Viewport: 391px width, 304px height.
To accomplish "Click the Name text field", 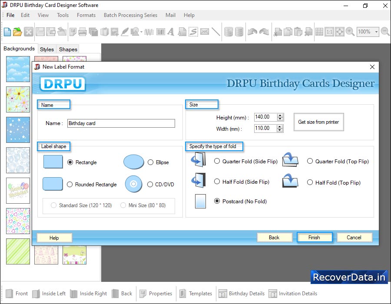I will [x=121, y=123].
